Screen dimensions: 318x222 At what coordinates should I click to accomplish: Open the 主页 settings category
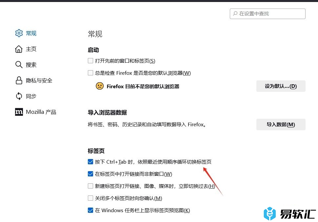(x=26, y=49)
